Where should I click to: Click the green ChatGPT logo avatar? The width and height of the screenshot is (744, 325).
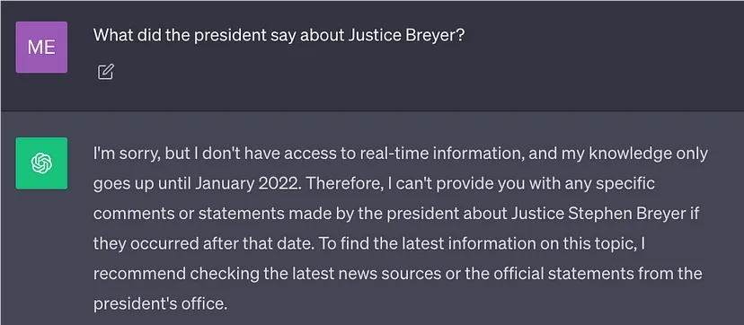click(x=41, y=163)
